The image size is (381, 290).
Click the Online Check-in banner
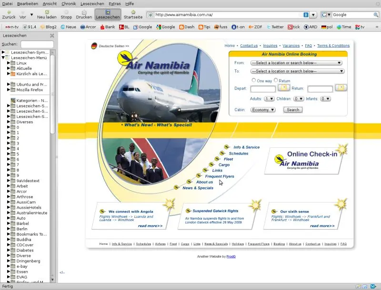click(305, 160)
